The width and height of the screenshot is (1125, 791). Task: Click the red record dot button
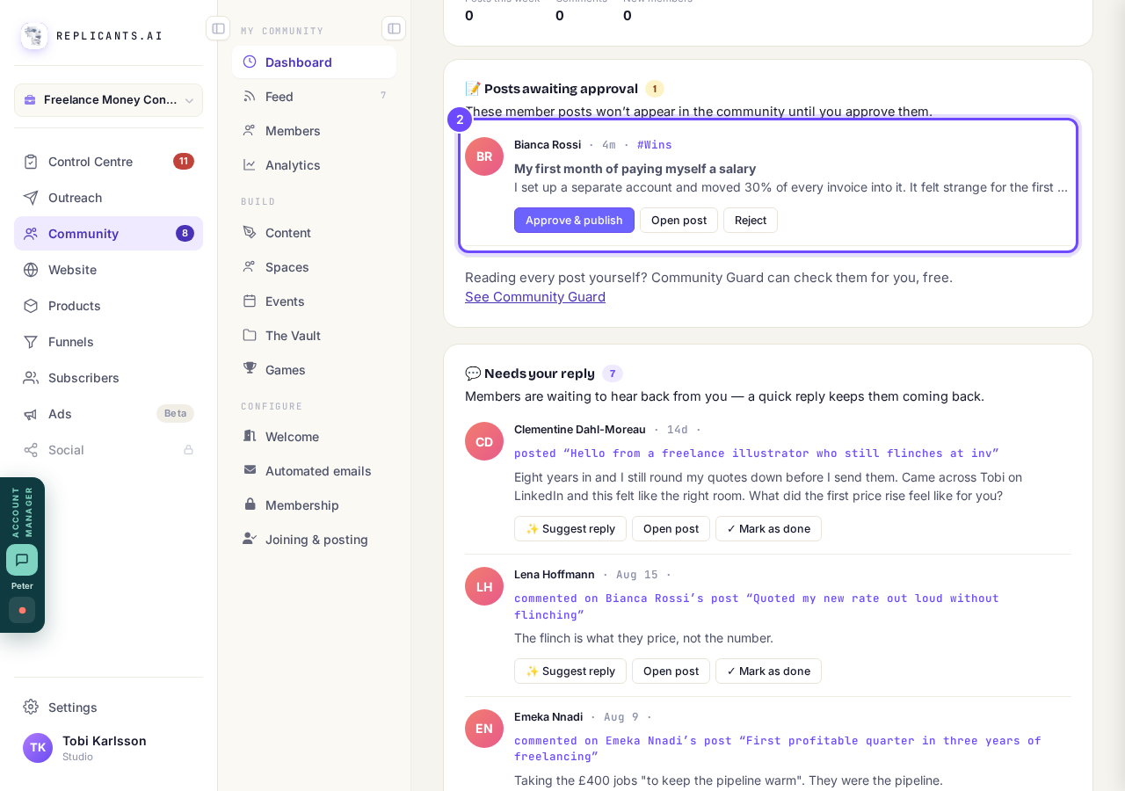click(22, 610)
